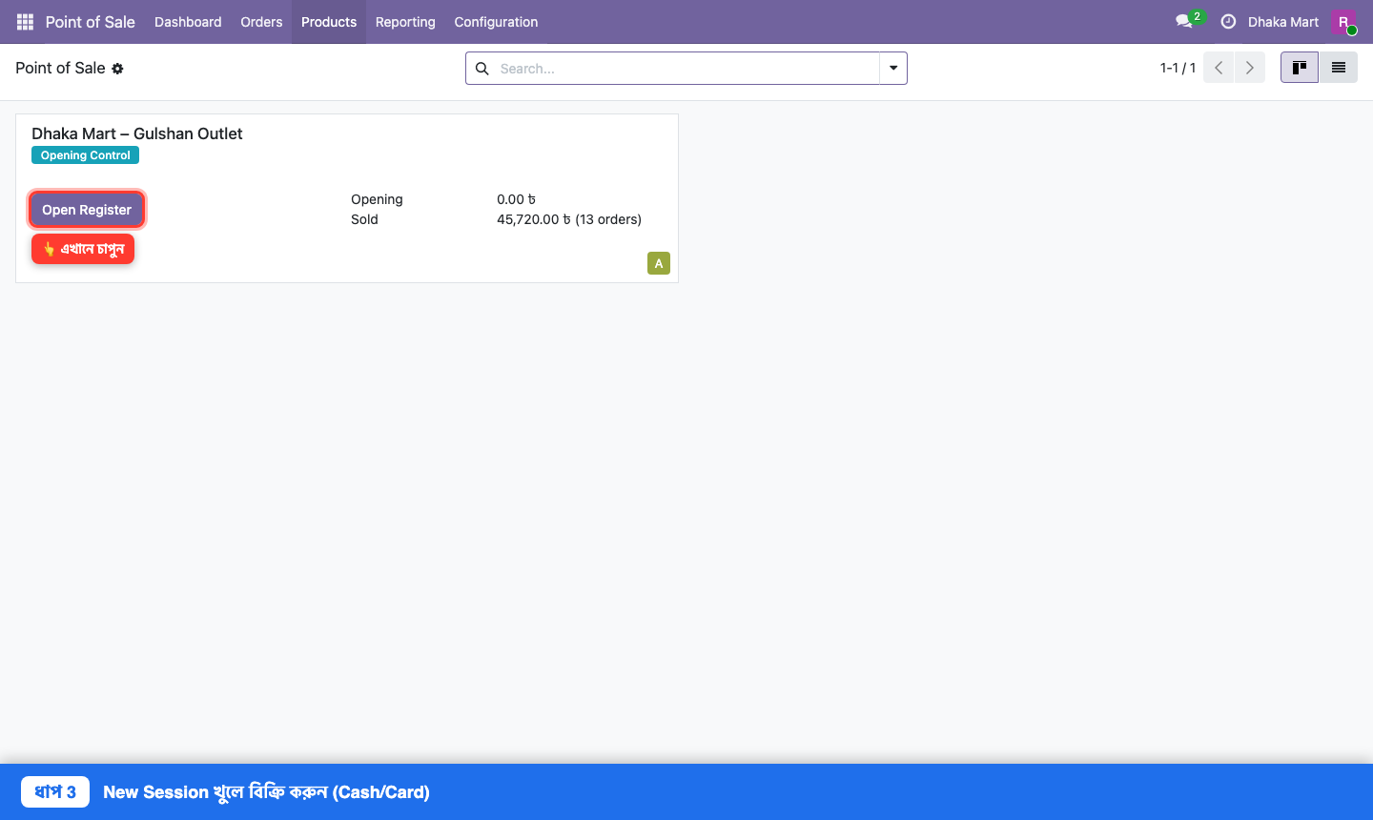The height and width of the screenshot is (820, 1373).
Task: Open the activities clock icon
Action: [x=1228, y=22]
